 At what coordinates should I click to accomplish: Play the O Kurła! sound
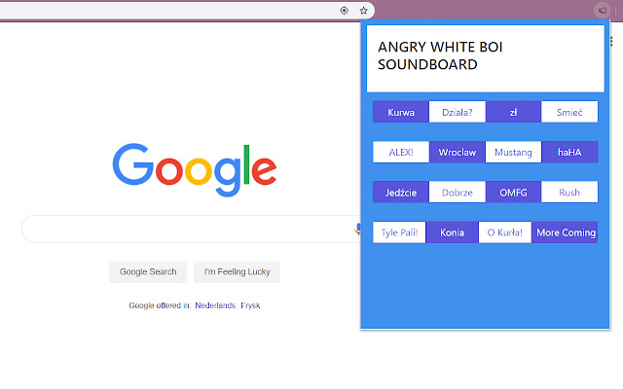tap(504, 232)
